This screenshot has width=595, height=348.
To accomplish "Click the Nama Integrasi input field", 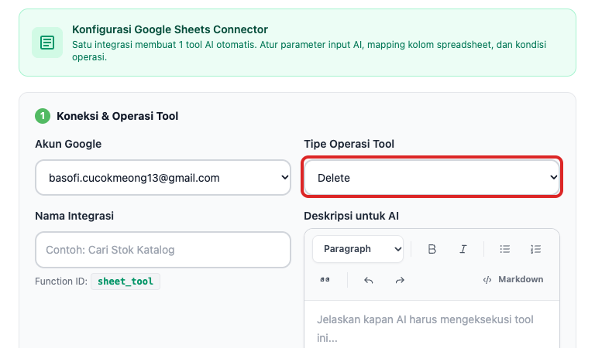I will point(163,250).
